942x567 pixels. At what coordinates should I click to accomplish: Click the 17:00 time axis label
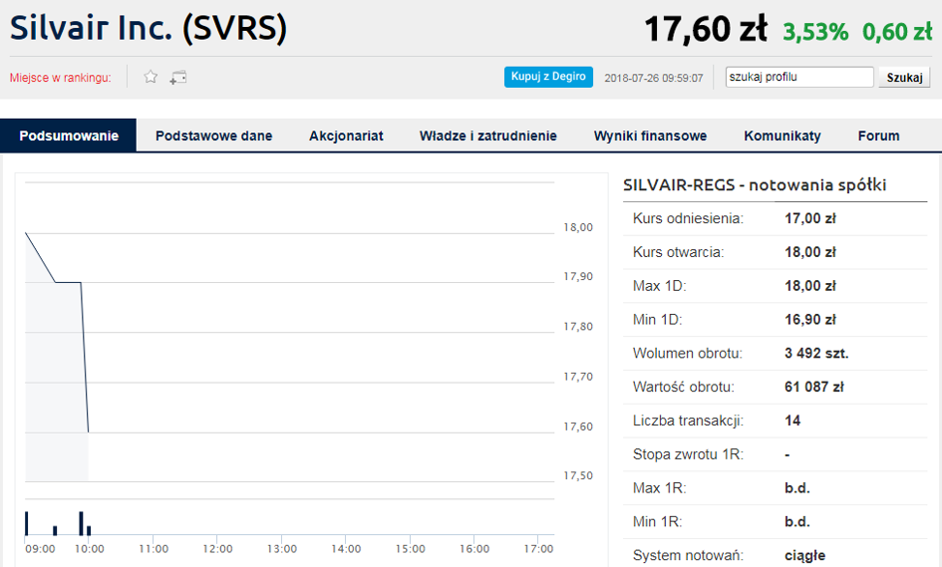[x=538, y=549]
